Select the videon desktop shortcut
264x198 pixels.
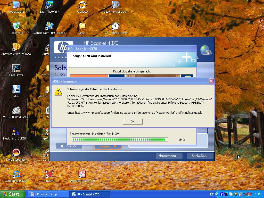(x=16, y=92)
